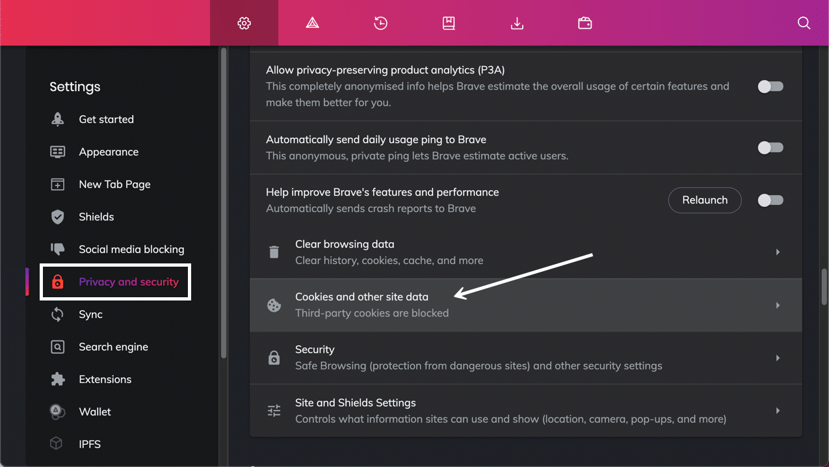
Task: Open Downloads from the toolbar
Action: [x=517, y=23]
